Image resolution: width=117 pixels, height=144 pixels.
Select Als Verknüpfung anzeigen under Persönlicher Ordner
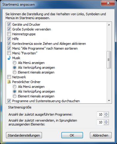15,91
